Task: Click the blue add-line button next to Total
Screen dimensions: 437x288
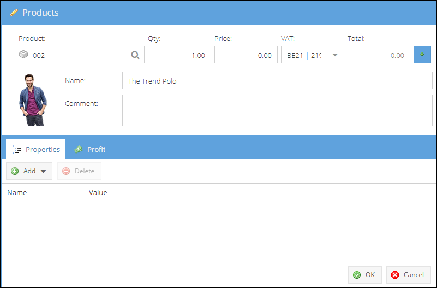Action: tap(422, 55)
